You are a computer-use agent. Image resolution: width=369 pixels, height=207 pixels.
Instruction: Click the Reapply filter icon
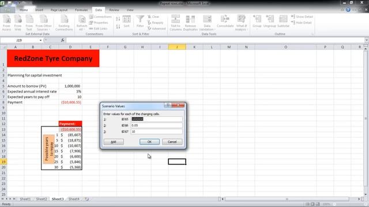pos(155,22)
